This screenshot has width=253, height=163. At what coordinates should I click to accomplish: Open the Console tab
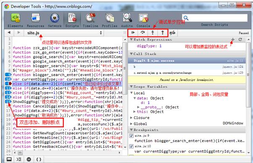coord(143,20)
